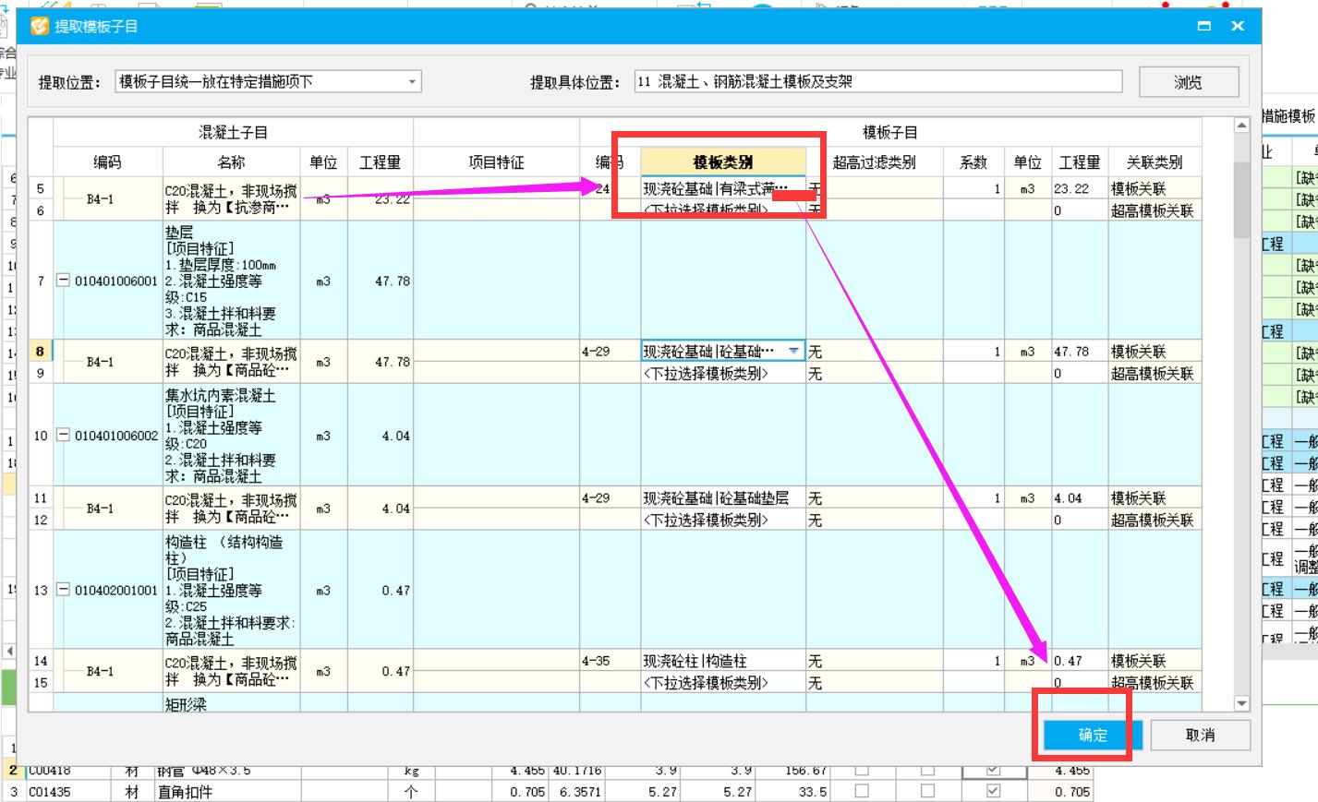Close the 提取模板子目 dialog
This screenshot has width=1318, height=802.
tap(1238, 26)
